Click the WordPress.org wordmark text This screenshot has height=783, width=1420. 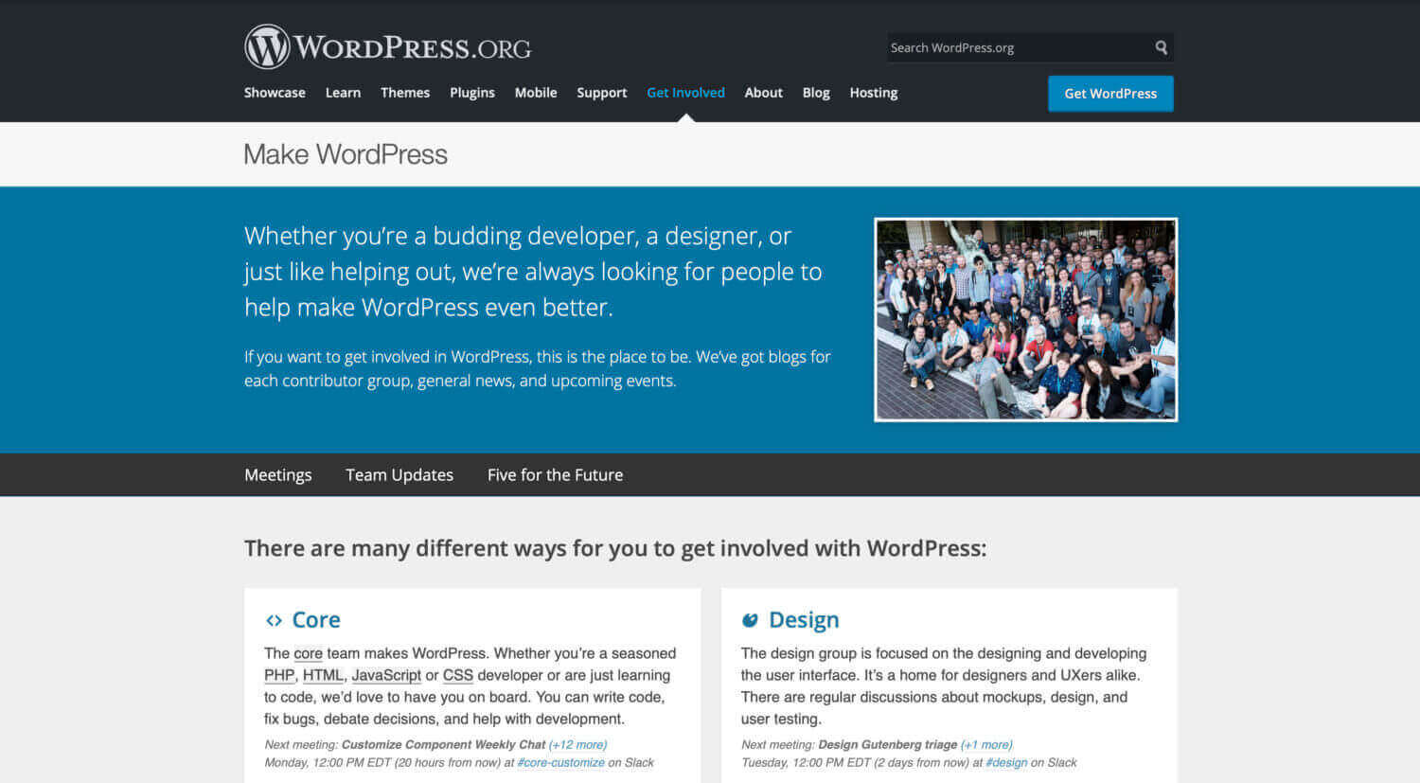[413, 47]
